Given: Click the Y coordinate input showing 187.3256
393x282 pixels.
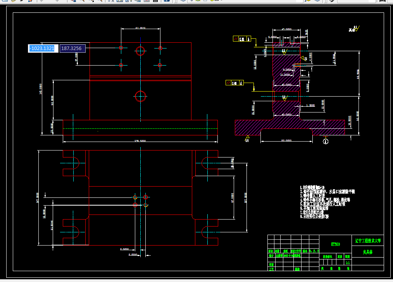Looking at the screenshot, I should click(x=72, y=48).
